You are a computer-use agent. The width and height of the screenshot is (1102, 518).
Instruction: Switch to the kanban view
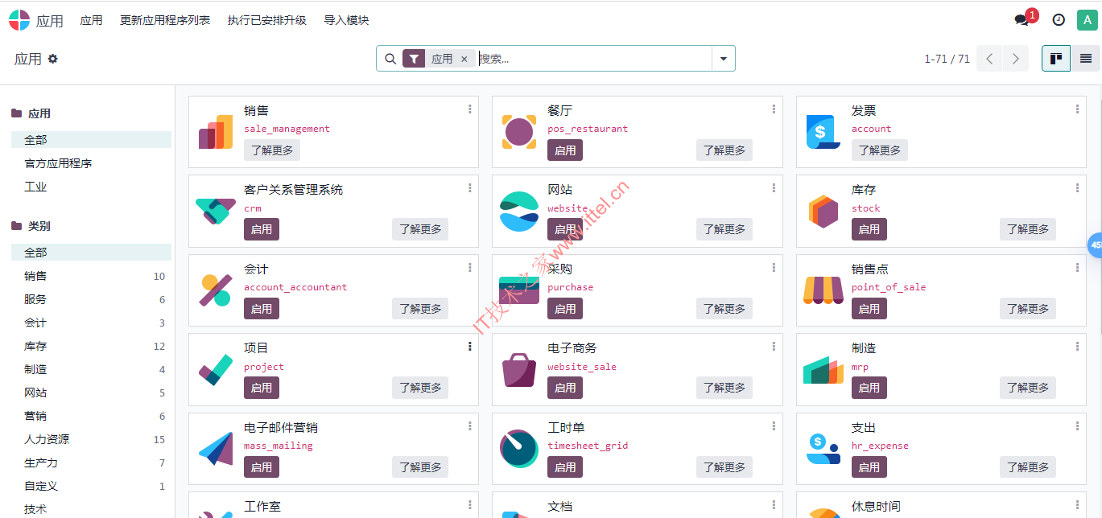click(1056, 59)
